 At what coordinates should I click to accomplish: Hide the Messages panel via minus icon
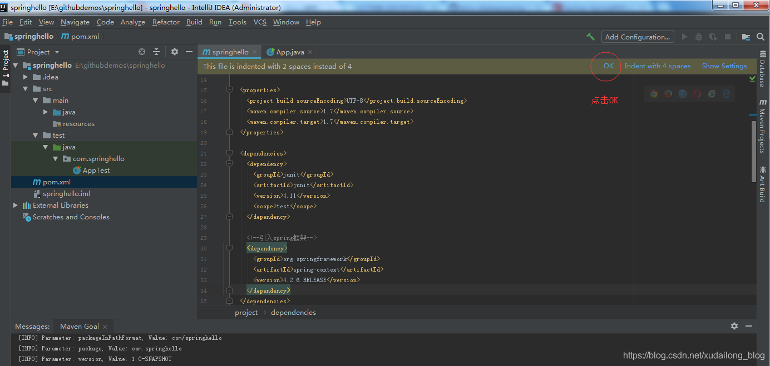point(749,326)
